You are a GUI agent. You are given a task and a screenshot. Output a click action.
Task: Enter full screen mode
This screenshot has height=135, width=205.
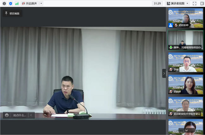(195, 3)
